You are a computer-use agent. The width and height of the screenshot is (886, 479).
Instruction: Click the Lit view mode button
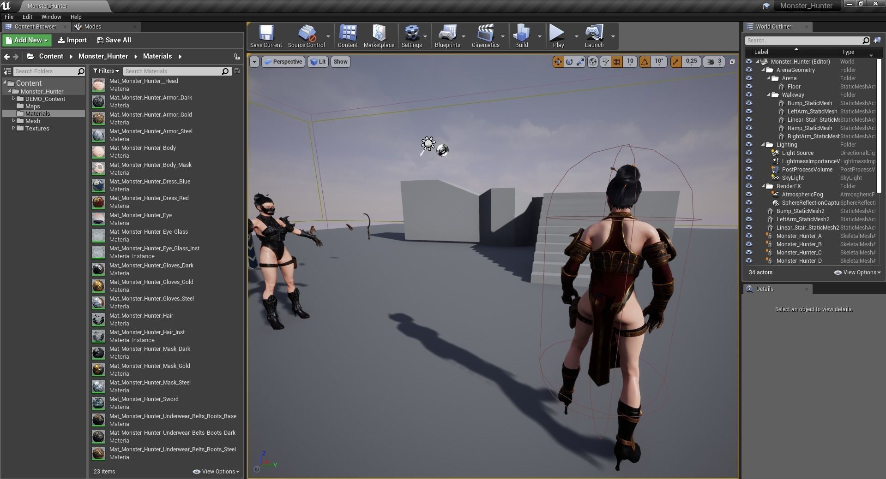pyautogui.click(x=318, y=62)
